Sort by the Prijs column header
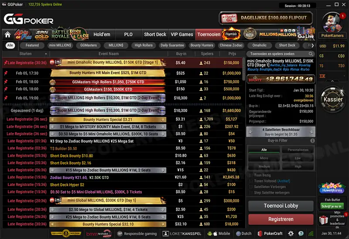349x239 pixels. tap(232, 53)
